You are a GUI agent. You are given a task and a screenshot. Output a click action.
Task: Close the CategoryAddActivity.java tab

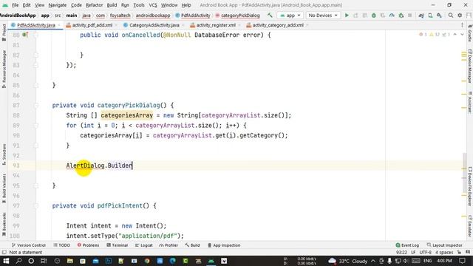pos(183,25)
